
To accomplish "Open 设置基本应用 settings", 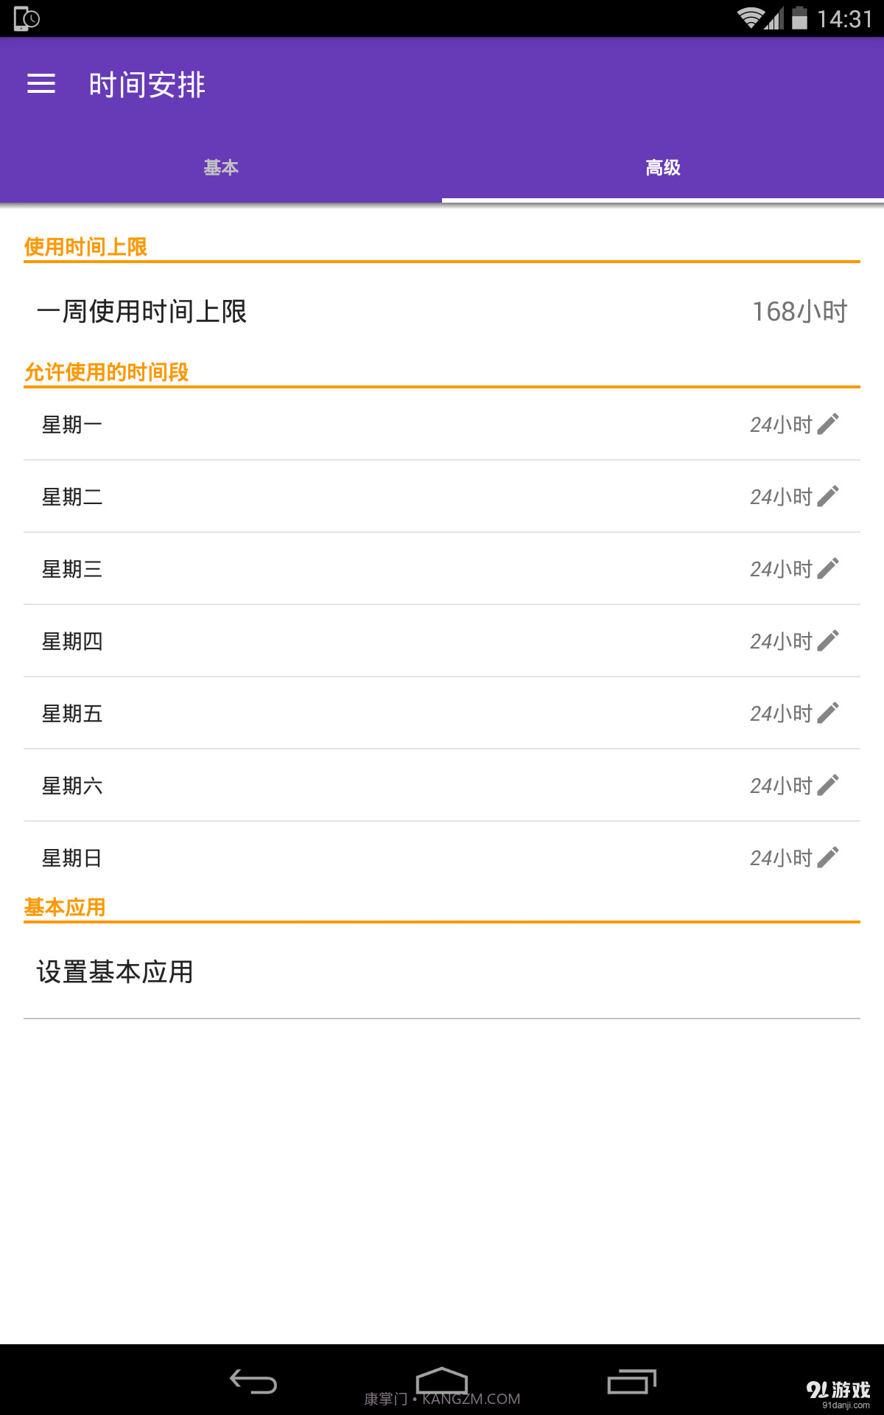I will click(x=114, y=971).
